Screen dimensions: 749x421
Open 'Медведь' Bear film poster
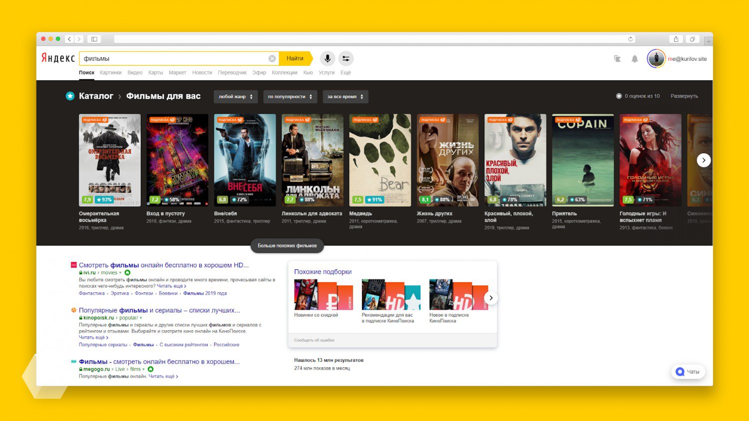point(380,160)
